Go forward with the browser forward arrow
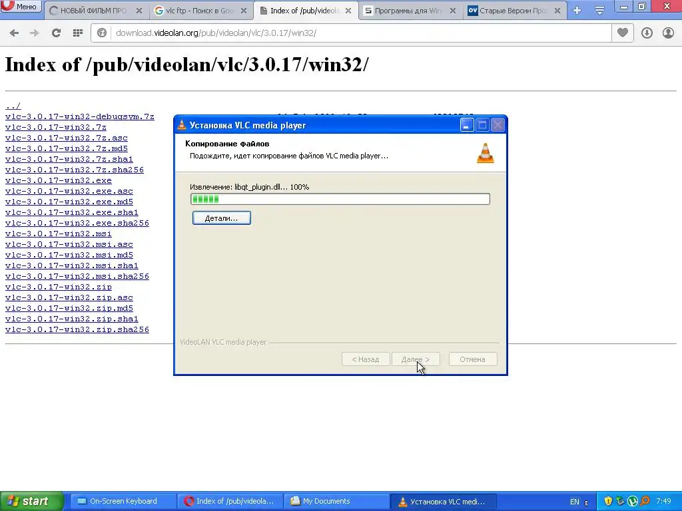Screen dimensions: 682x511 [x=35, y=33]
